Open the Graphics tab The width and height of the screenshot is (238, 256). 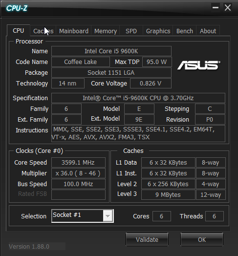[x=158, y=31]
